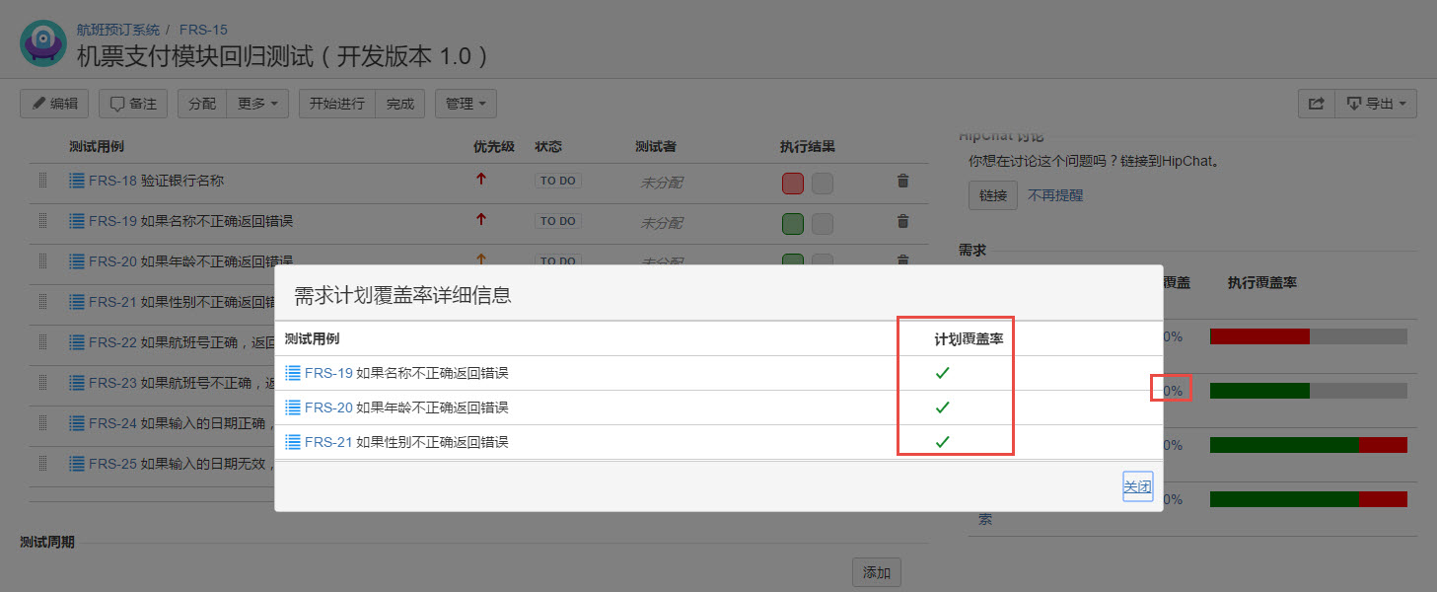Click the 添加 test cycle button
This screenshot has width=1437, height=592.
[877, 572]
